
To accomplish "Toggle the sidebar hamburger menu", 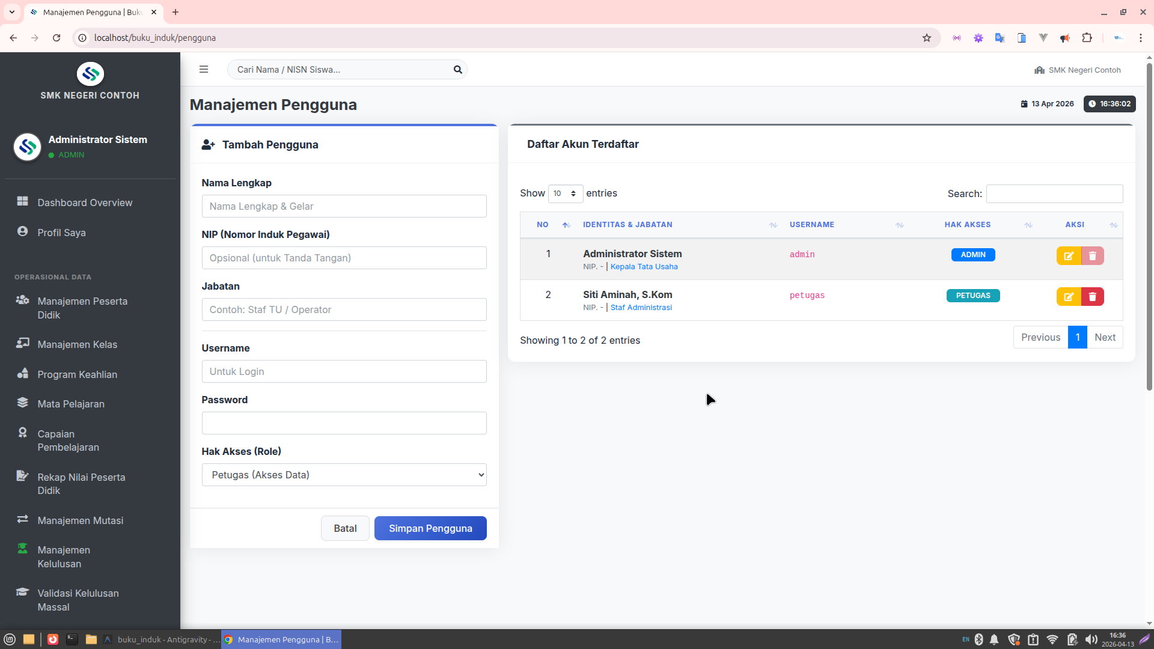I will point(204,70).
